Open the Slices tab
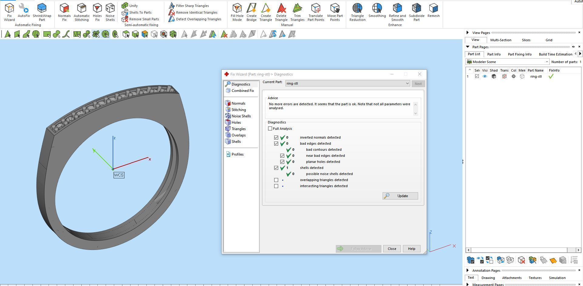The height and width of the screenshot is (286, 583). point(526,40)
